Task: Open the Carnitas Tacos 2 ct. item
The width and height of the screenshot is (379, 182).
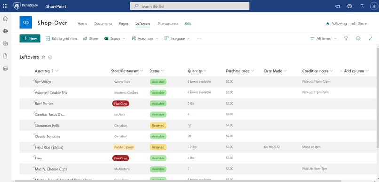Action: 50,115
